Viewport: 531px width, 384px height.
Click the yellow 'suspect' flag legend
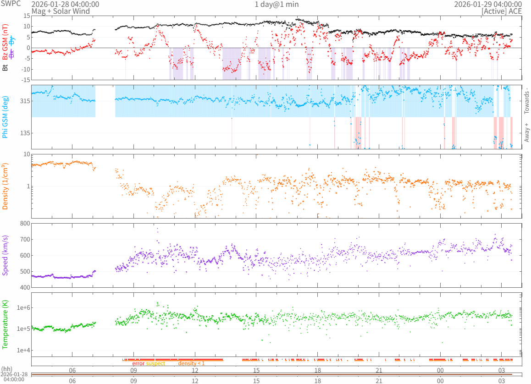pyautogui.click(x=155, y=363)
